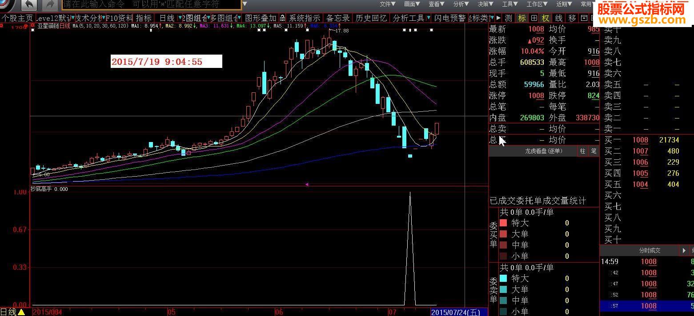694x316 pixels.
Task: Open the 工具 menu
Action: click(x=509, y=4)
